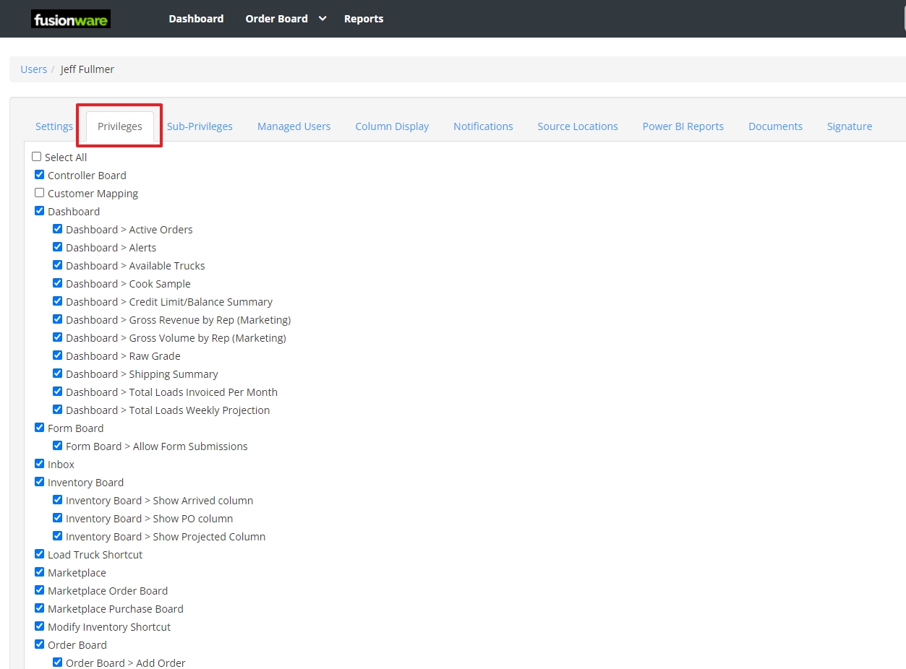Enable the Select All checkbox

pos(36,156)
